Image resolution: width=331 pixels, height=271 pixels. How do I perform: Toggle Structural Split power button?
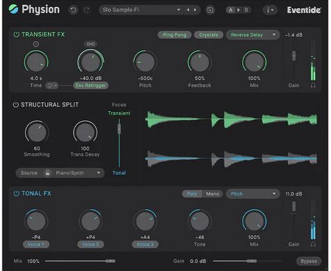15,105
